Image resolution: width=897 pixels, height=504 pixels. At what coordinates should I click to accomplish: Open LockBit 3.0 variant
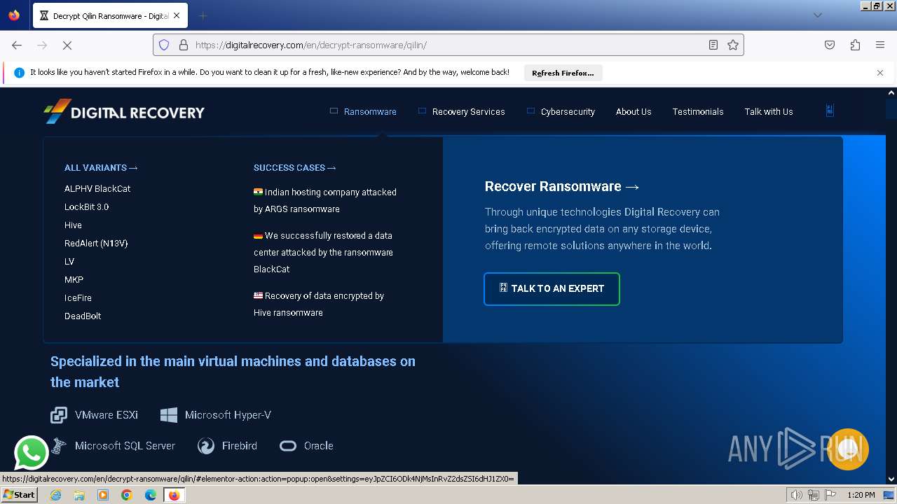point(87,206)
